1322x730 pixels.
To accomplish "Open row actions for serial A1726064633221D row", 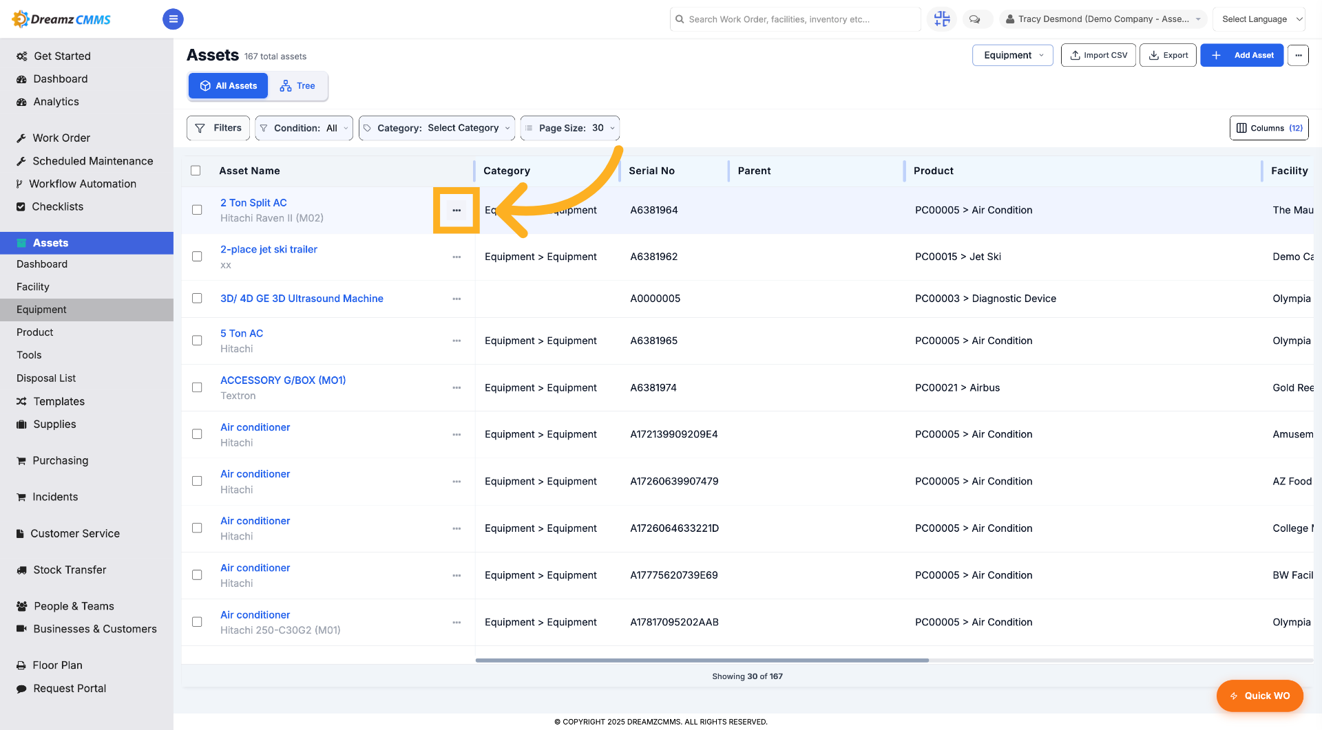I will coord(457,528).
